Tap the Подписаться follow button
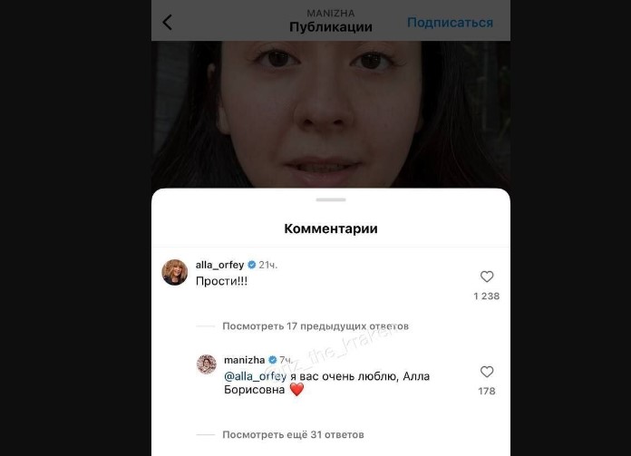The width and height of the screenshot is (631, 456). click(450, 23)
